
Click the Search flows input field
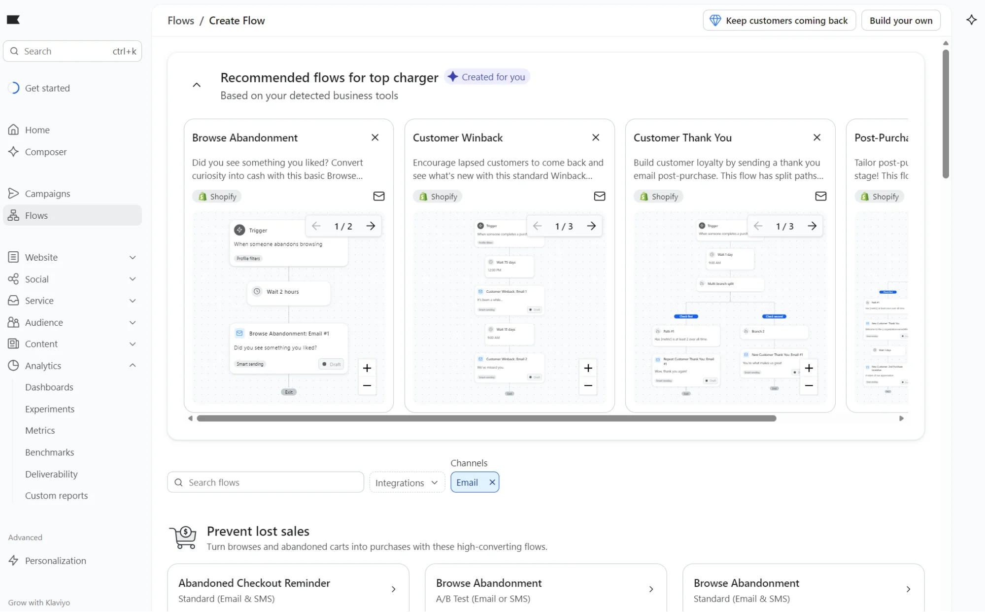tap(266, 482)
